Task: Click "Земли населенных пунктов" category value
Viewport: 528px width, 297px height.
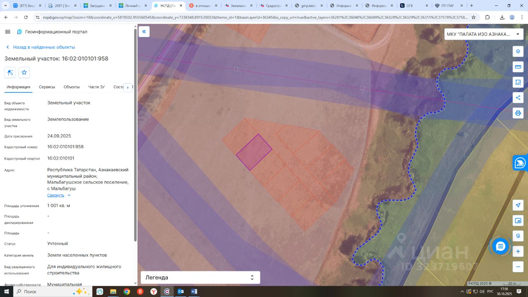Action: coord(77,255)
